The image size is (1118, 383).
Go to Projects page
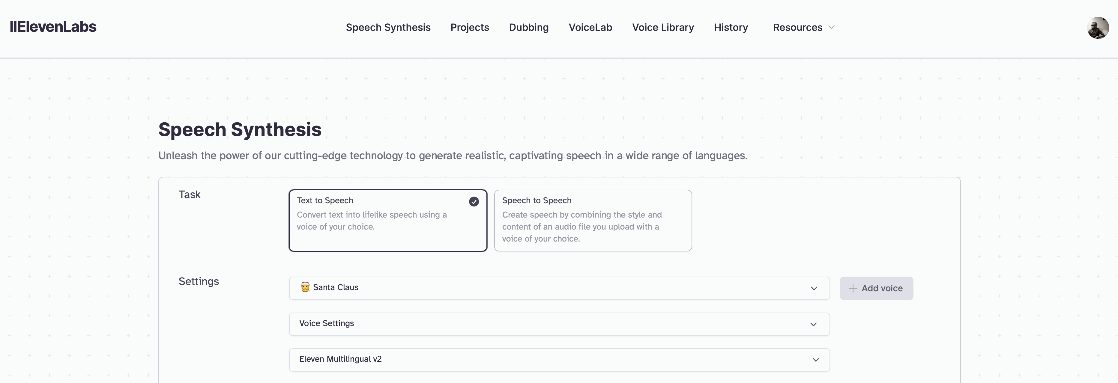click(x=470, y=27)
